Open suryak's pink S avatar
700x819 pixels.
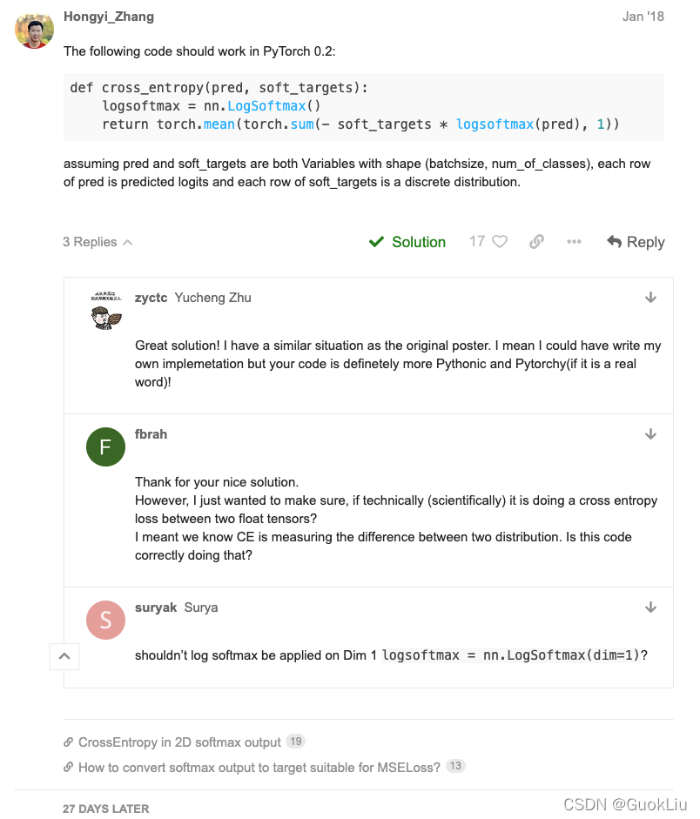(106, 620)
